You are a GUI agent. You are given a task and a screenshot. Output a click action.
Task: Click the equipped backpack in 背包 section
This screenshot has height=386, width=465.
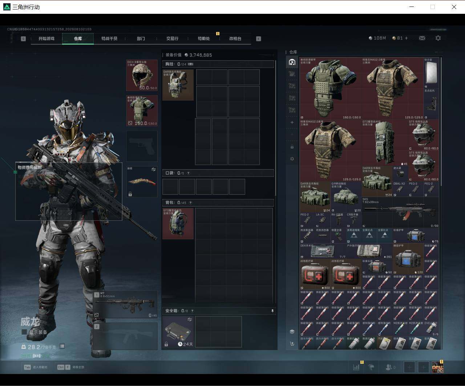tap(178, 223)
